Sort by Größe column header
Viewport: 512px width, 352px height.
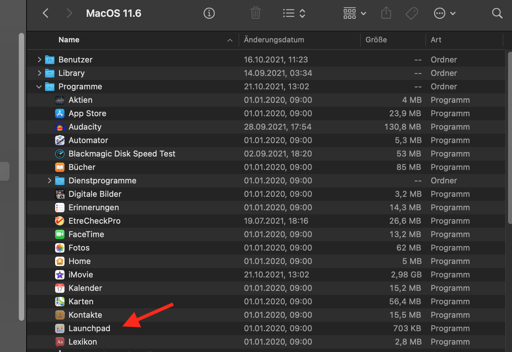tap(376, 40)
